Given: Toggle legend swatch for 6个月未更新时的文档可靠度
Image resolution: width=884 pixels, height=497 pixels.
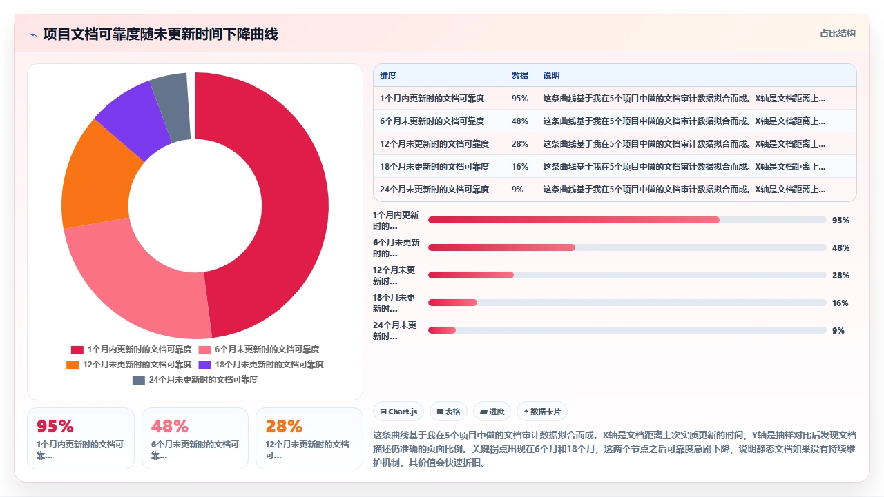Looking at the screenshot, I should point(204,350).
